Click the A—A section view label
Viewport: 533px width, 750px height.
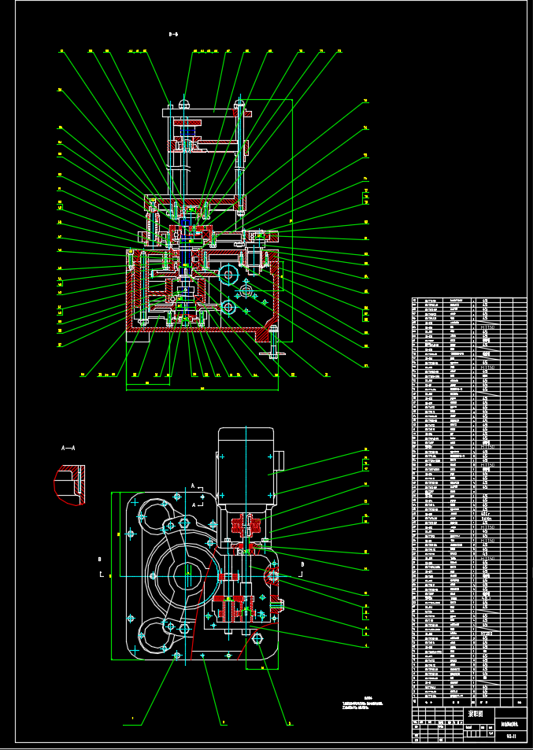point(68,448)
